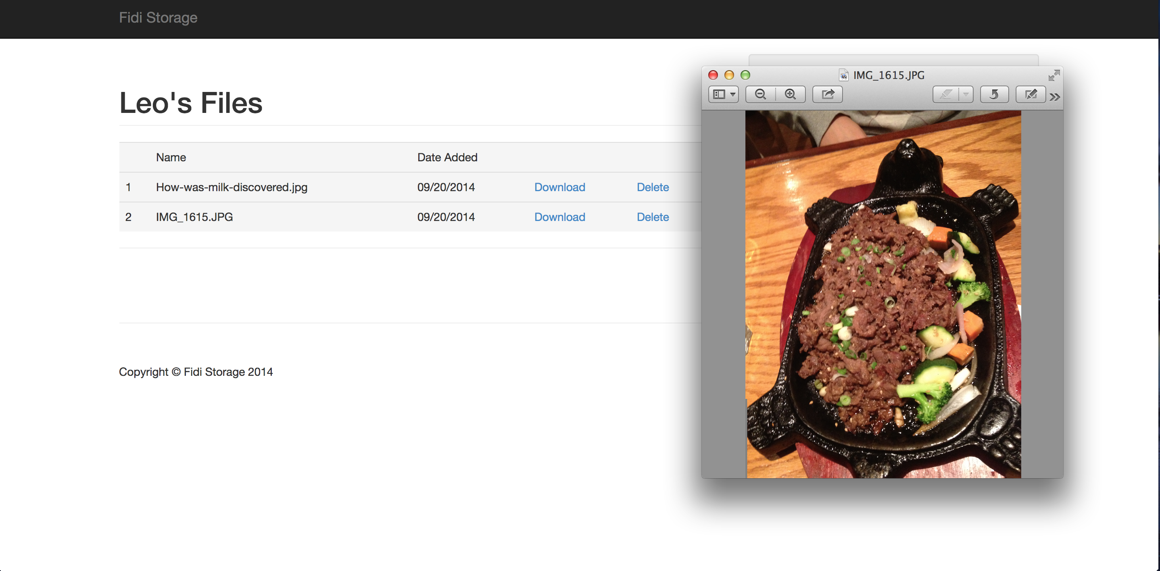Click the zoom in magnifier in Preview
1160x571 pixels.
790,95
